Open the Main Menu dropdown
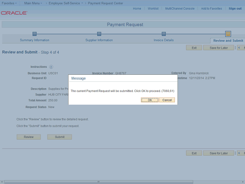245x184 pixels. [x=33, y=3]
